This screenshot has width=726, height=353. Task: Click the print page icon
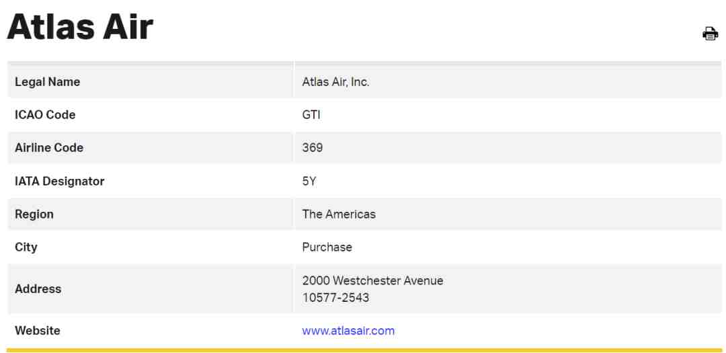[711, 34]
